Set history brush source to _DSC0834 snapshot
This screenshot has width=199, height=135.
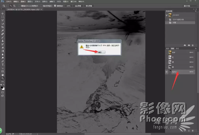point(167,15)
